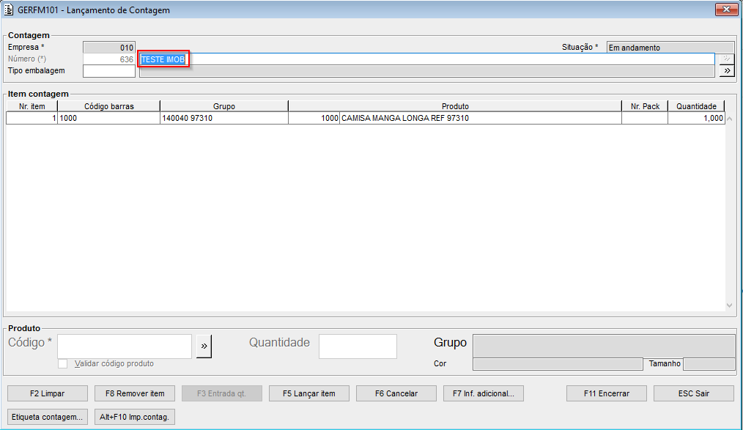Viewport: 743px width, 430px height.
Task: Click the F3 Entrada qt. button
Action: 222,393
